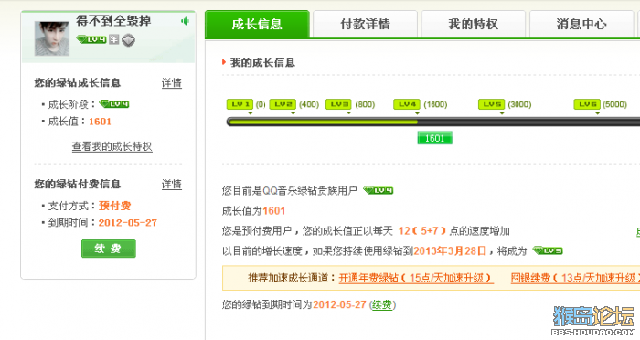Screen dimensions: 640x340
Task: Click the LV1 level marker on the progress bar
Action: click(240, 104)
